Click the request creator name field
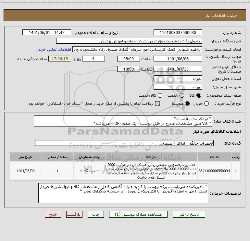The image size is (250, 241). click(x=137, y=49)
